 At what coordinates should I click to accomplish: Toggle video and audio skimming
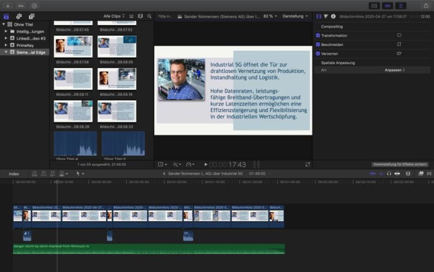point(373,174)
